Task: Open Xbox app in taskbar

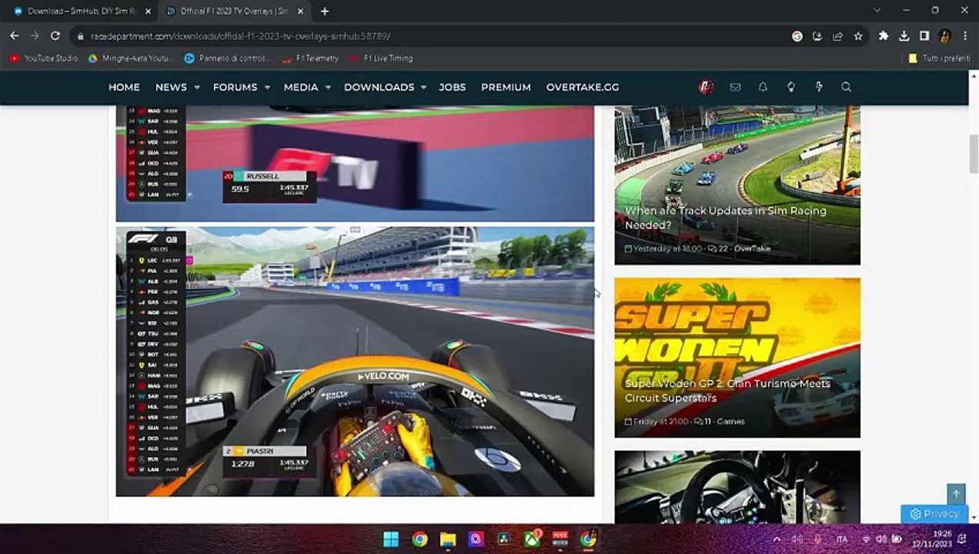Action: point(532,539)
